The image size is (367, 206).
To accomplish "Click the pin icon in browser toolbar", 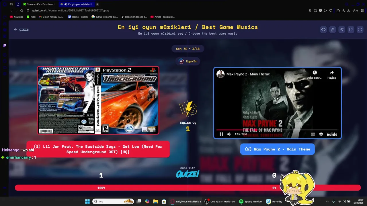I will (310, 11).
